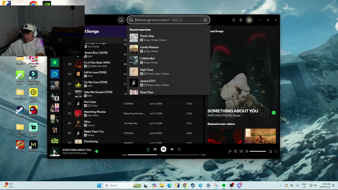The width and height of the screenshot is (338, 190).
Task: Open the Remote Mouse desktop shortcut
Action: click(20, 78)
